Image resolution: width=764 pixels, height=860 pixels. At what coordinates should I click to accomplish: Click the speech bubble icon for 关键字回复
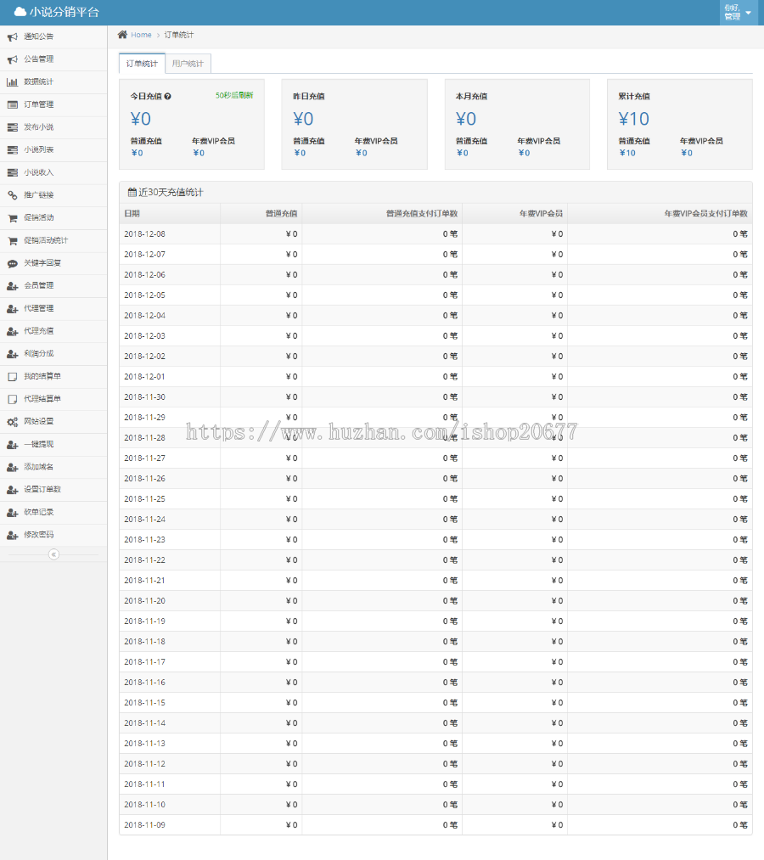tap(12, 263)
